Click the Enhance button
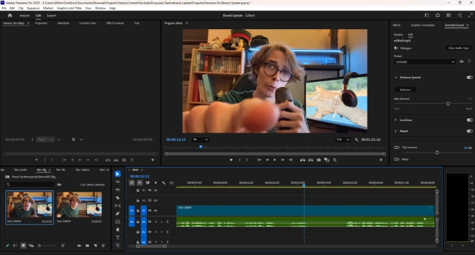Image resolution: width=475 pixels, height=255 pixels. click(405, 90)
